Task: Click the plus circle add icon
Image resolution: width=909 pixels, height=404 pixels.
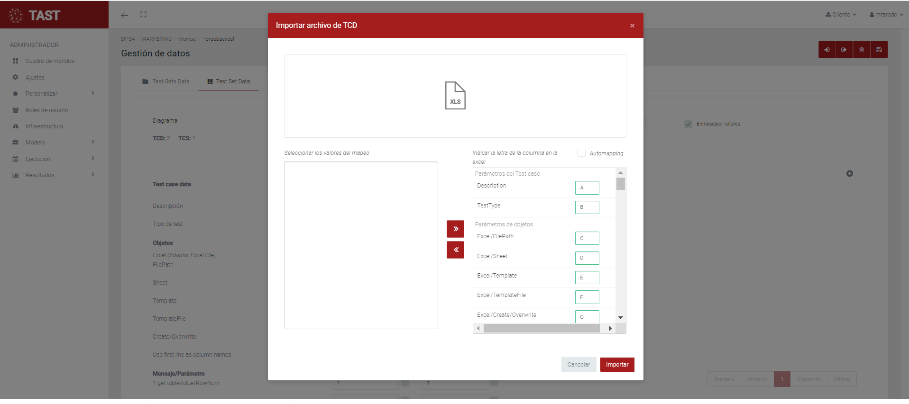Action: (849, 174)
